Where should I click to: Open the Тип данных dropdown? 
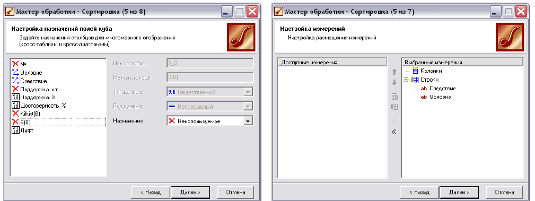(249, 92)
